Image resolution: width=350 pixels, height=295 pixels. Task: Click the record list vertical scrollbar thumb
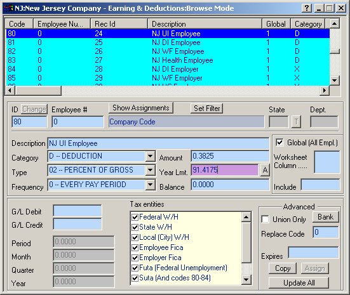335,51
